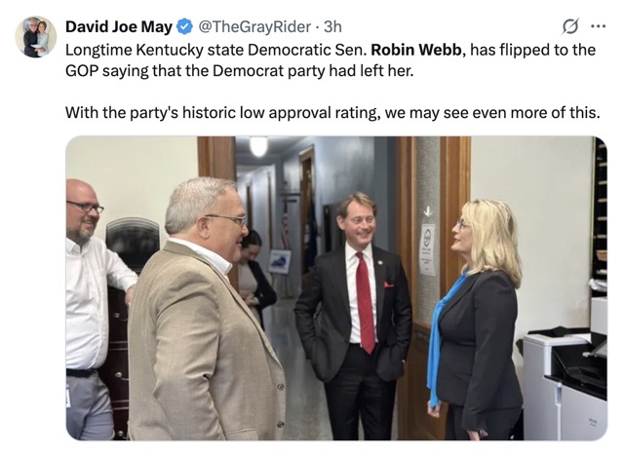Click the paper sign on the wooden door
This screenshot has width=624, height=456.
point(428,249)
